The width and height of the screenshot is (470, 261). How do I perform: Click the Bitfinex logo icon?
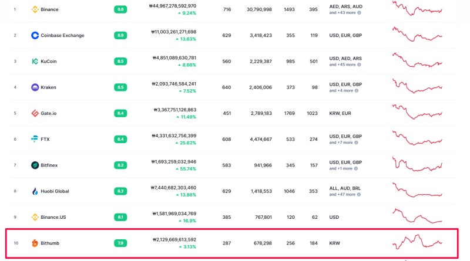(35, 165)
